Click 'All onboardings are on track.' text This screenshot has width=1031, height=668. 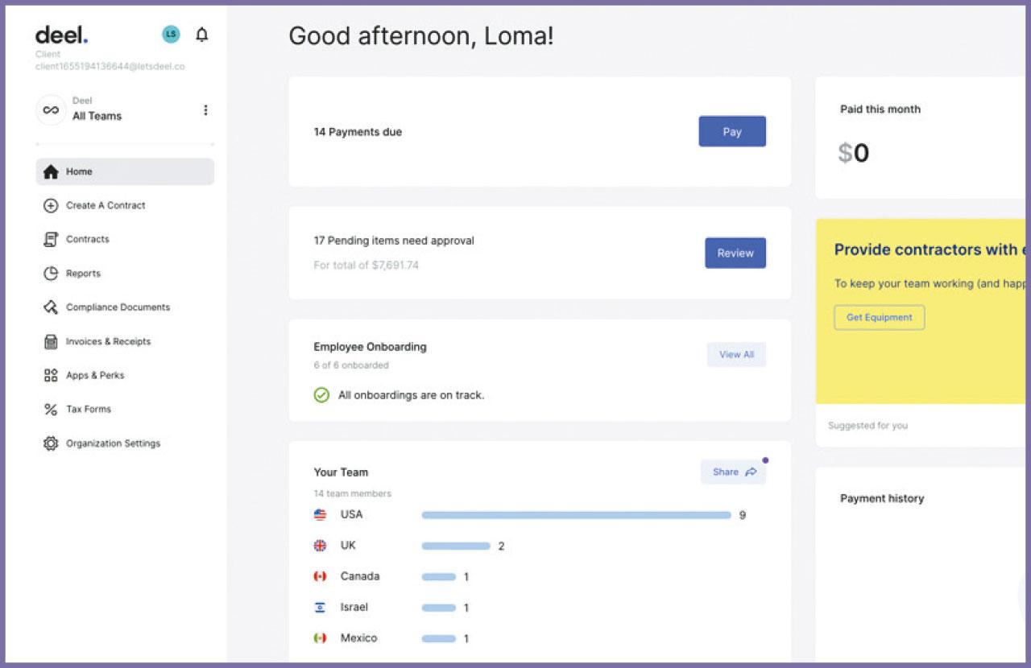[411, 395]
